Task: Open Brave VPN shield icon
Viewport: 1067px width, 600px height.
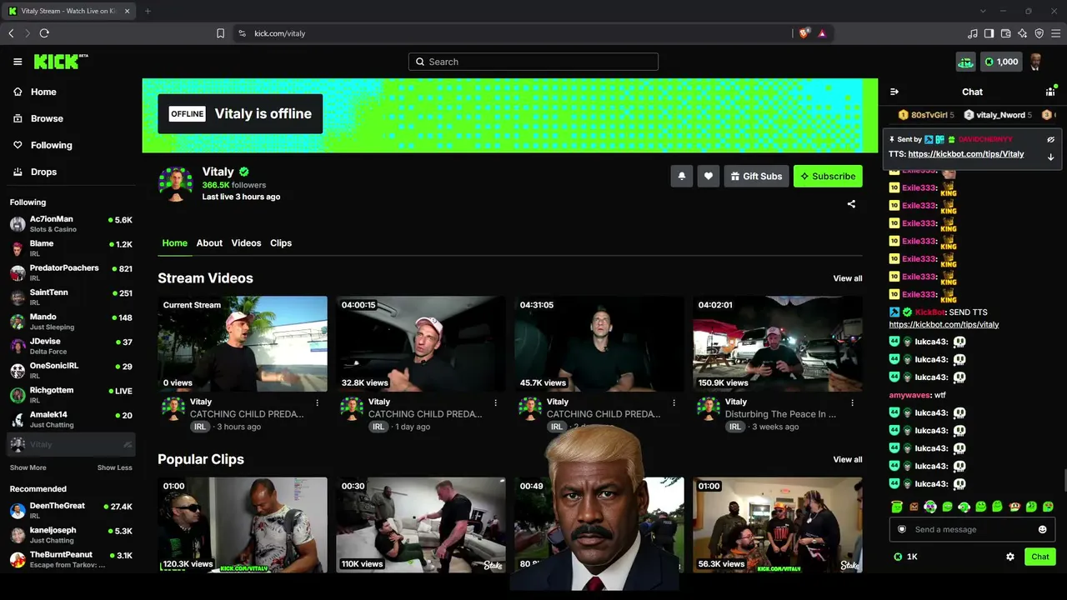Action: coord(1039,33)
